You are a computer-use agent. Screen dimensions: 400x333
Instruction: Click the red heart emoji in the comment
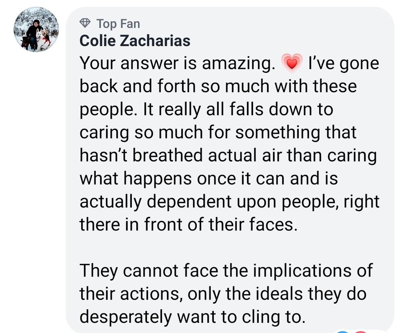pyautogui.click(x=291, y=64)
